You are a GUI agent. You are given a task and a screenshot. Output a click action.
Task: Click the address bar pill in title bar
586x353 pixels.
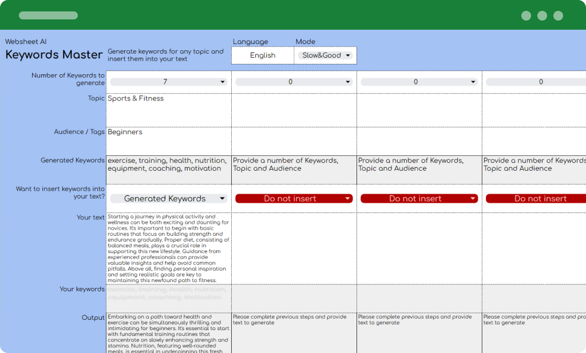48,15
